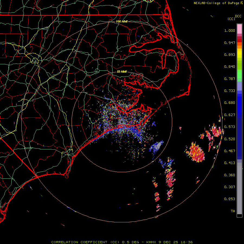The image size is (244, 244).
Task: Click the 0.307 legend value
Action: coord(230,187)
